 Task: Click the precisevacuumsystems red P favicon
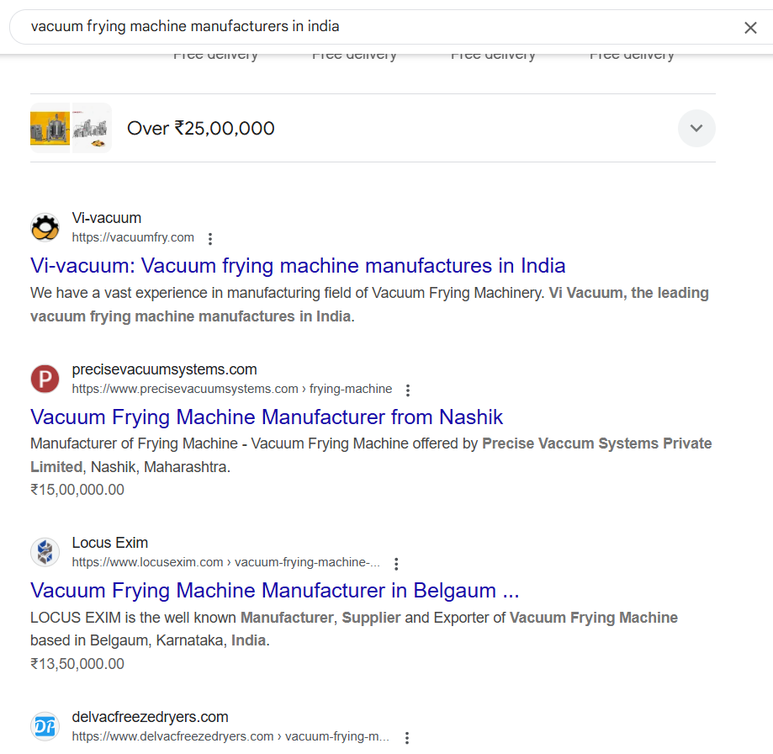(45, 379)
